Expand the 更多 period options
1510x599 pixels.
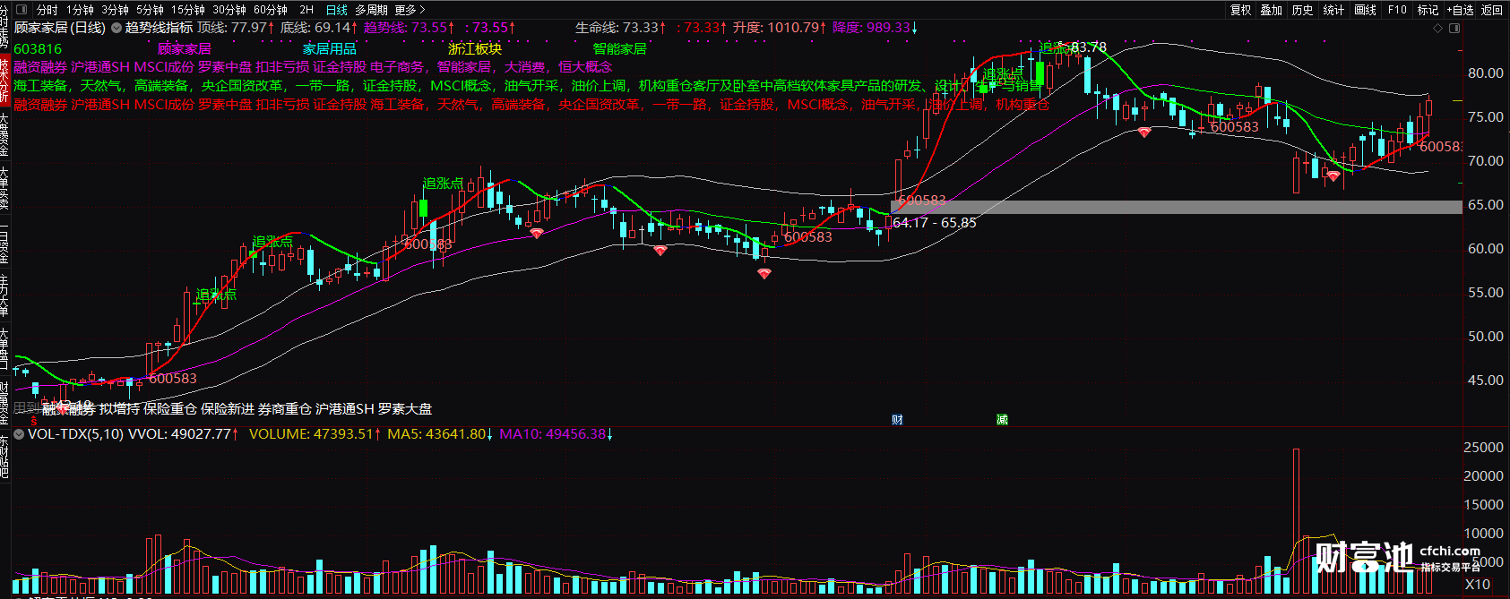pyautogui.click(x=410, y=10)
